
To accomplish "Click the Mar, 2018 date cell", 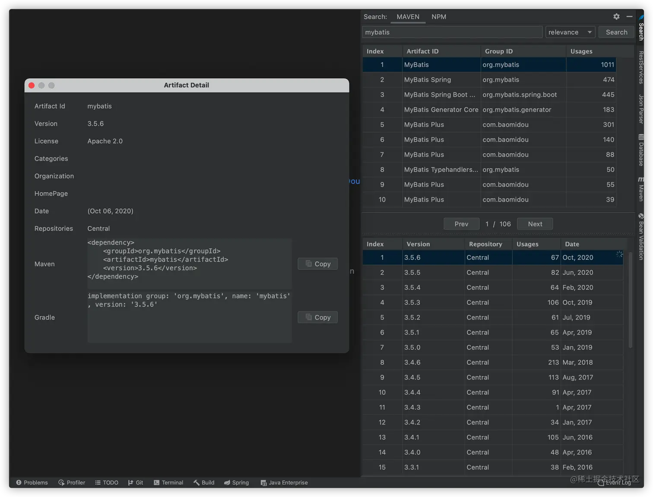I will point(592,362).
